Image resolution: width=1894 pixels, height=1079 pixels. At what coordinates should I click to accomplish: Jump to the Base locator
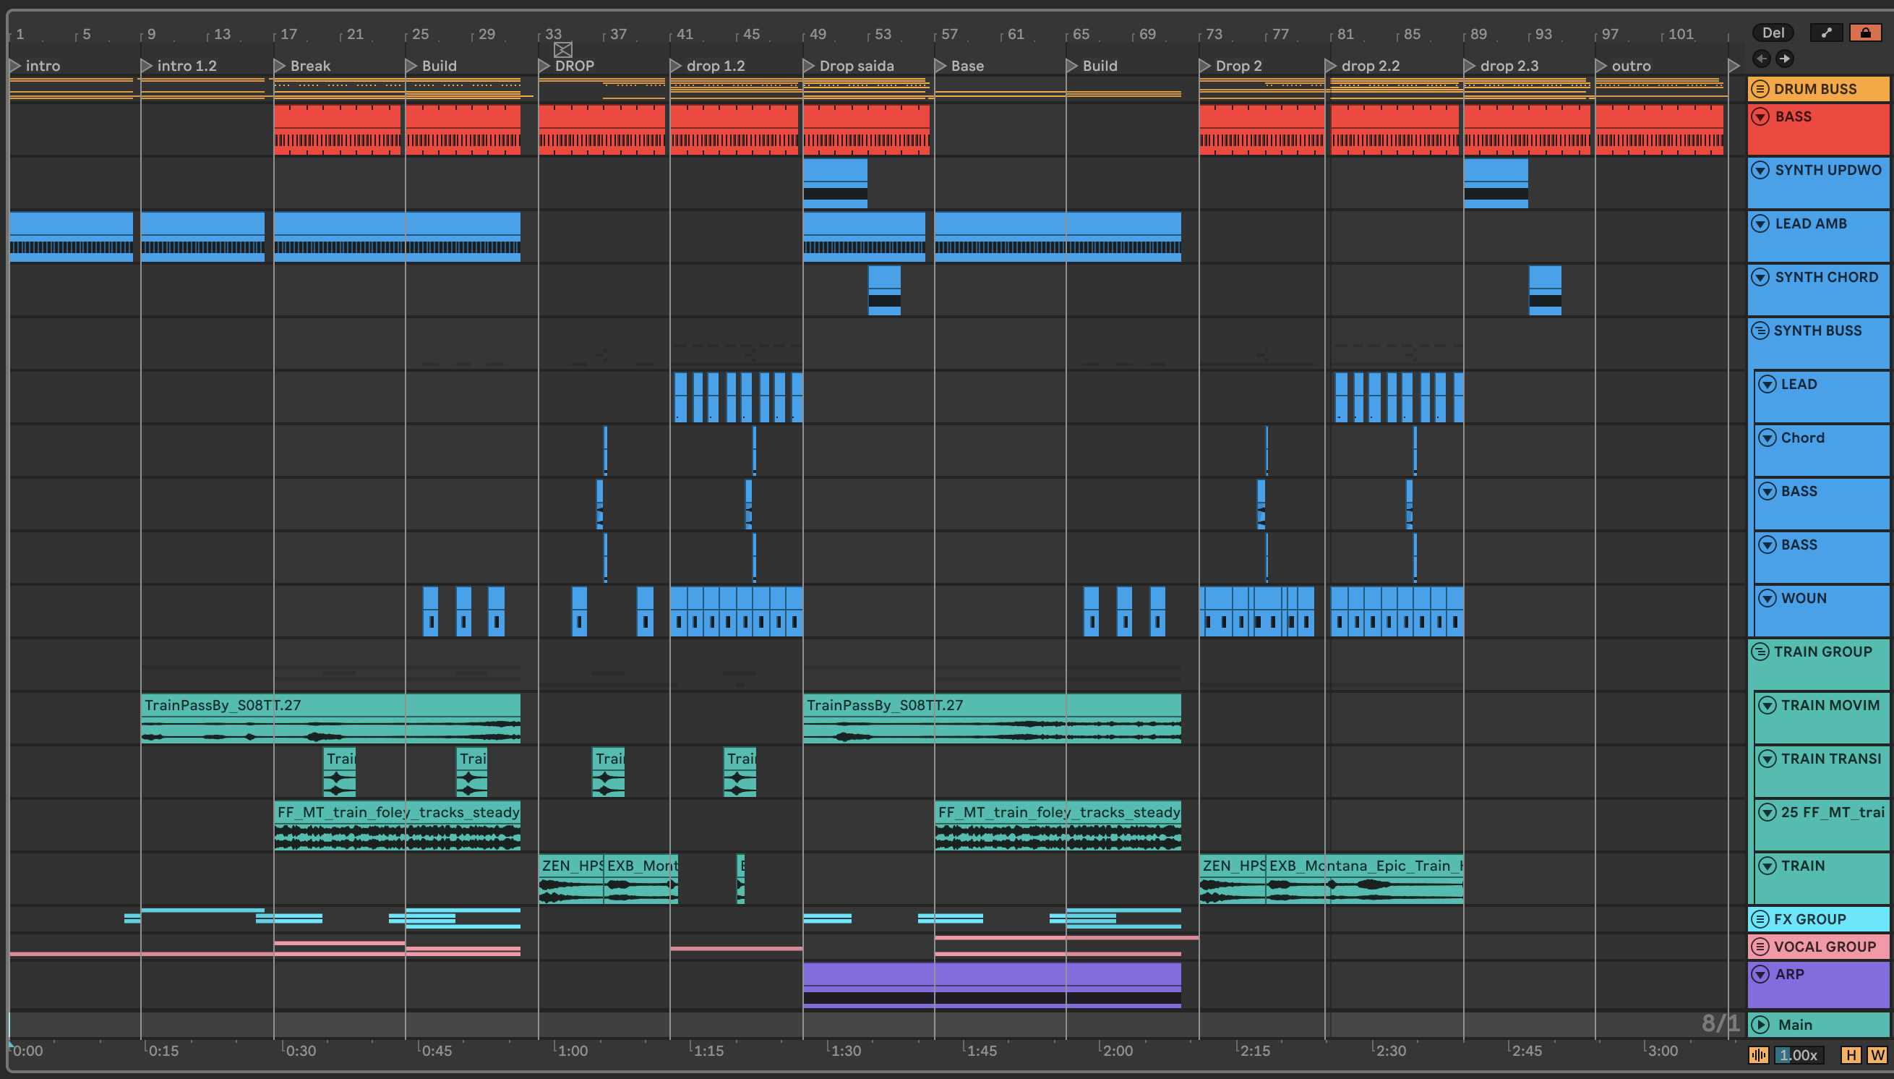(x=940, y=66)
